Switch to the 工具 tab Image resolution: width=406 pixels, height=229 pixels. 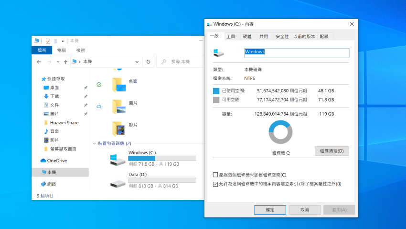(x=231, y=36)
